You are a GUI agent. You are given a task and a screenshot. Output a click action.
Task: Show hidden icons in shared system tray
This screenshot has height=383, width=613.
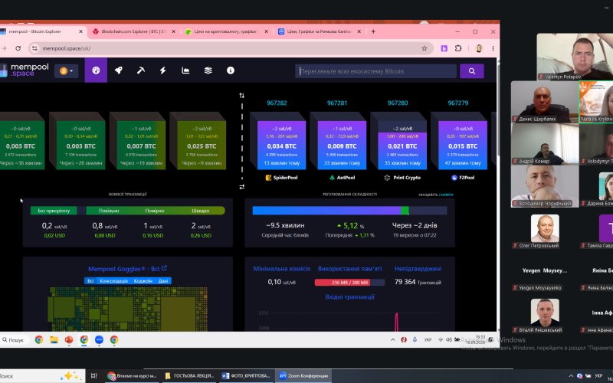(393, 339)
